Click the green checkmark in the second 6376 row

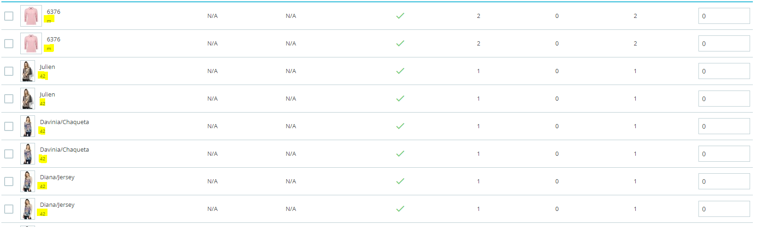tap(400, 43)
